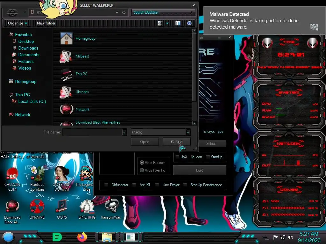Expand the File name history dropdown
The height and width of the screenshot is (244, 326).
coord(124,132)
